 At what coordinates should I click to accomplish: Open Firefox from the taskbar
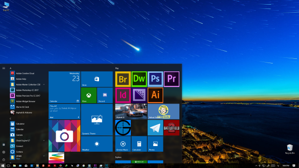point(60,166)
